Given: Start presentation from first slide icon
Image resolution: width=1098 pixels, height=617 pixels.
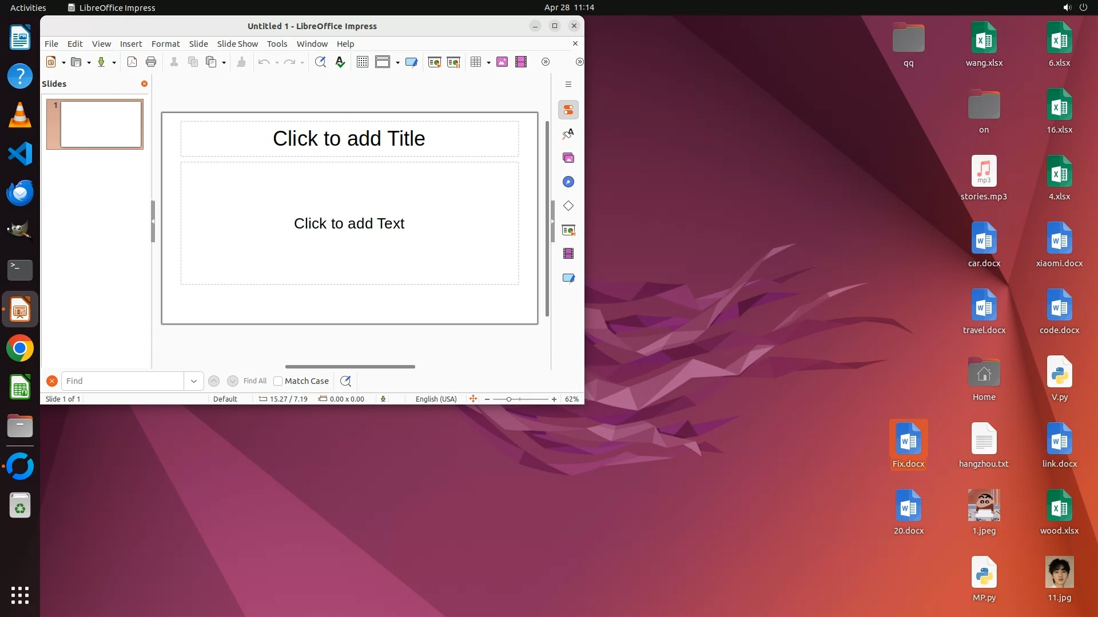Looking at the screenshot, I should pos(435,62).
